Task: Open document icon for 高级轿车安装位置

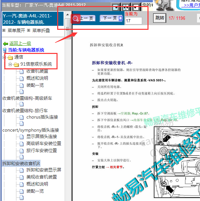Action: point(22,144)
